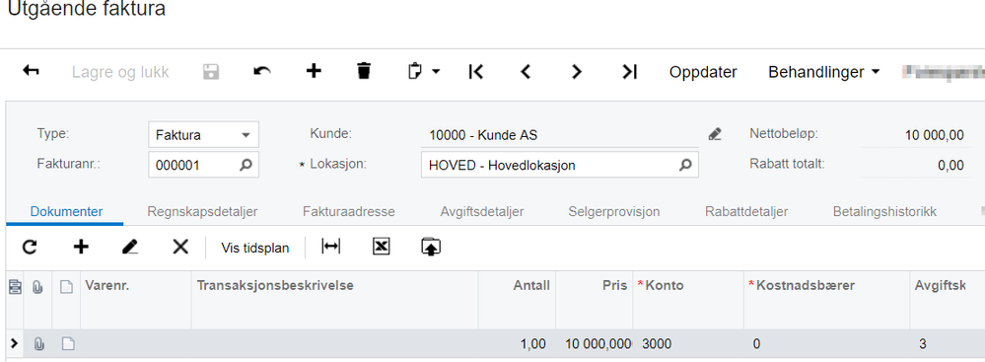The width and height of the screenshot is (985, 362).
Task: Expand the Behandlinger menu
Action: pyautogui.click(x=823, y=72)
